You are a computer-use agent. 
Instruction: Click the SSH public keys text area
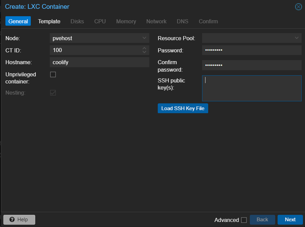252,89
